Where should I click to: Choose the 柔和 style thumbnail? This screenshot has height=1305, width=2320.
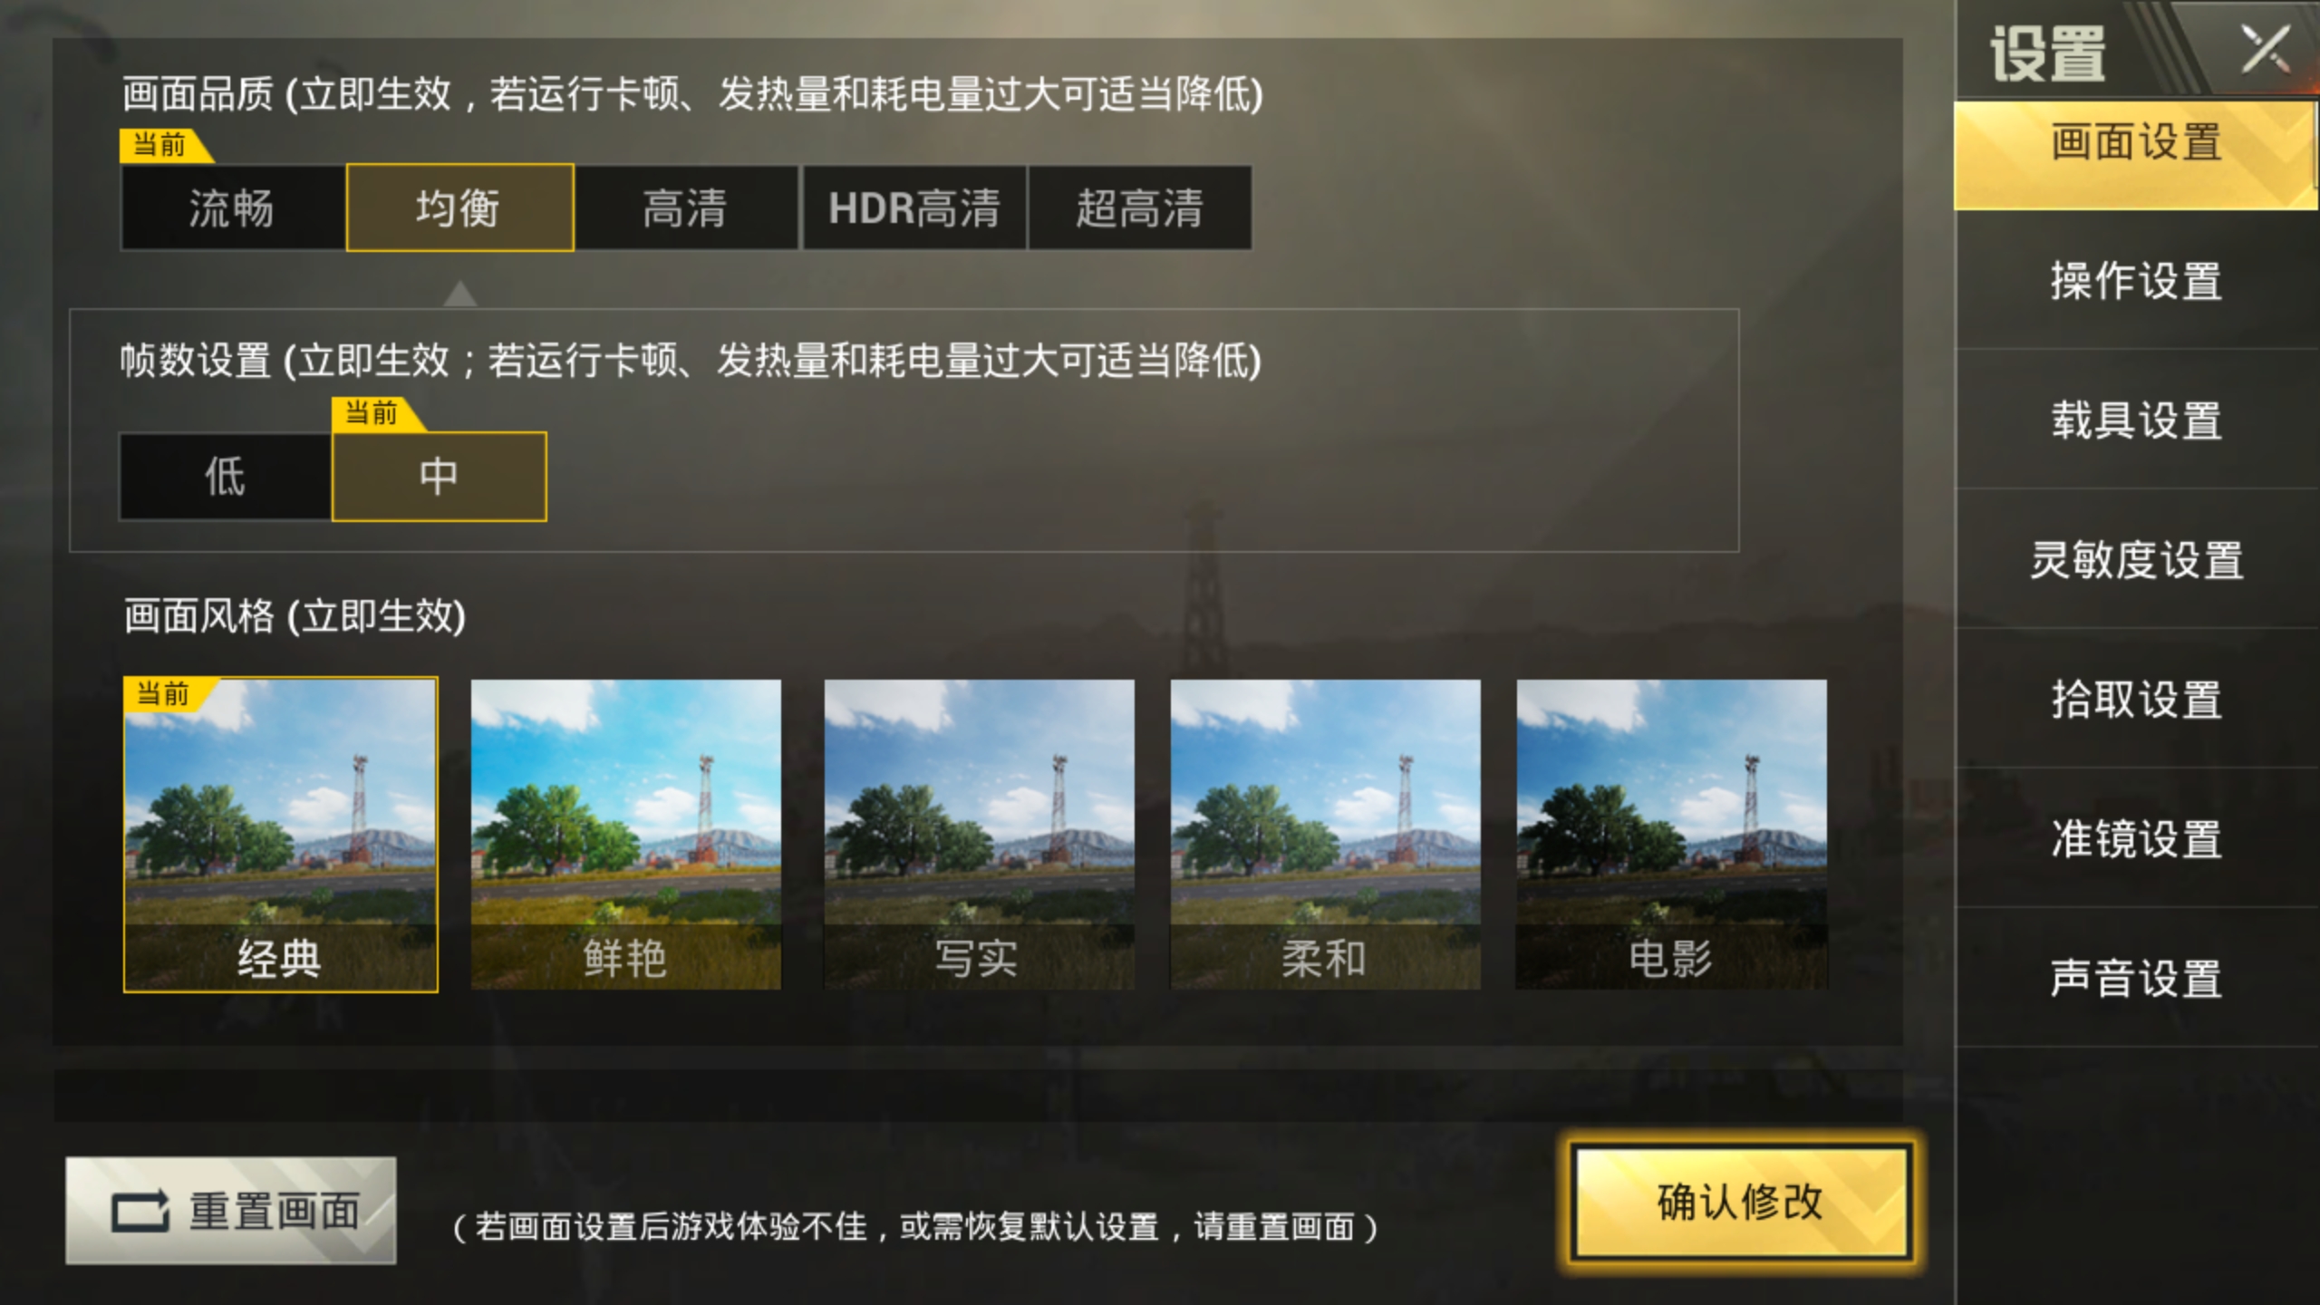1325,834
